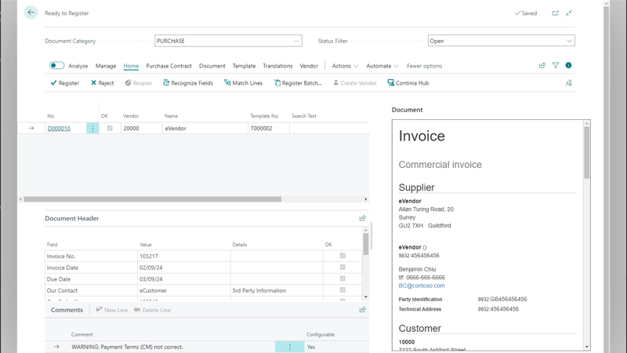
Task: Expand the Automate menu
Action: 382,66
